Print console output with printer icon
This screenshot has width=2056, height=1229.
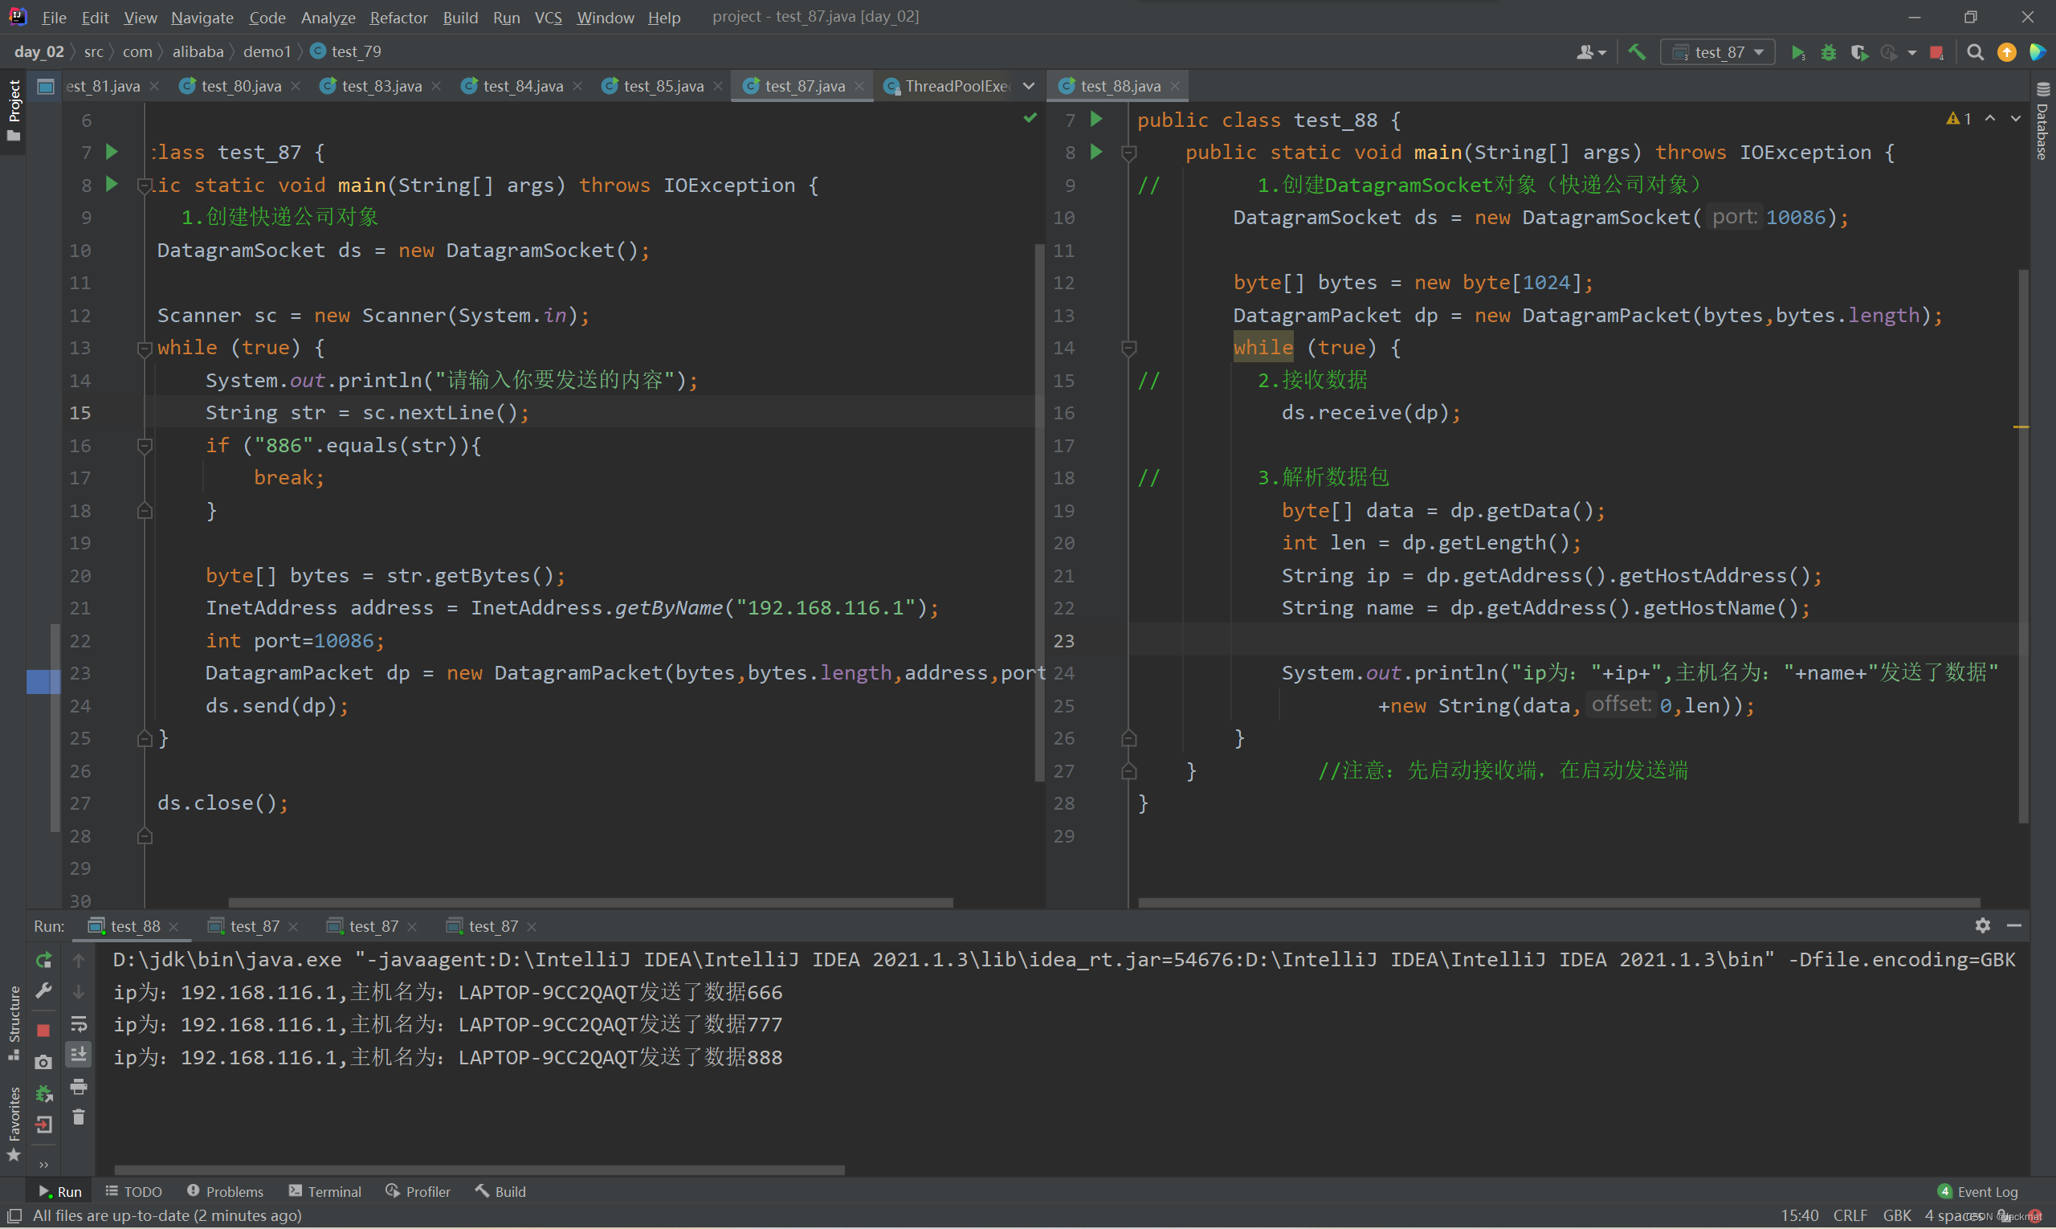click(x=79, y=1087)
